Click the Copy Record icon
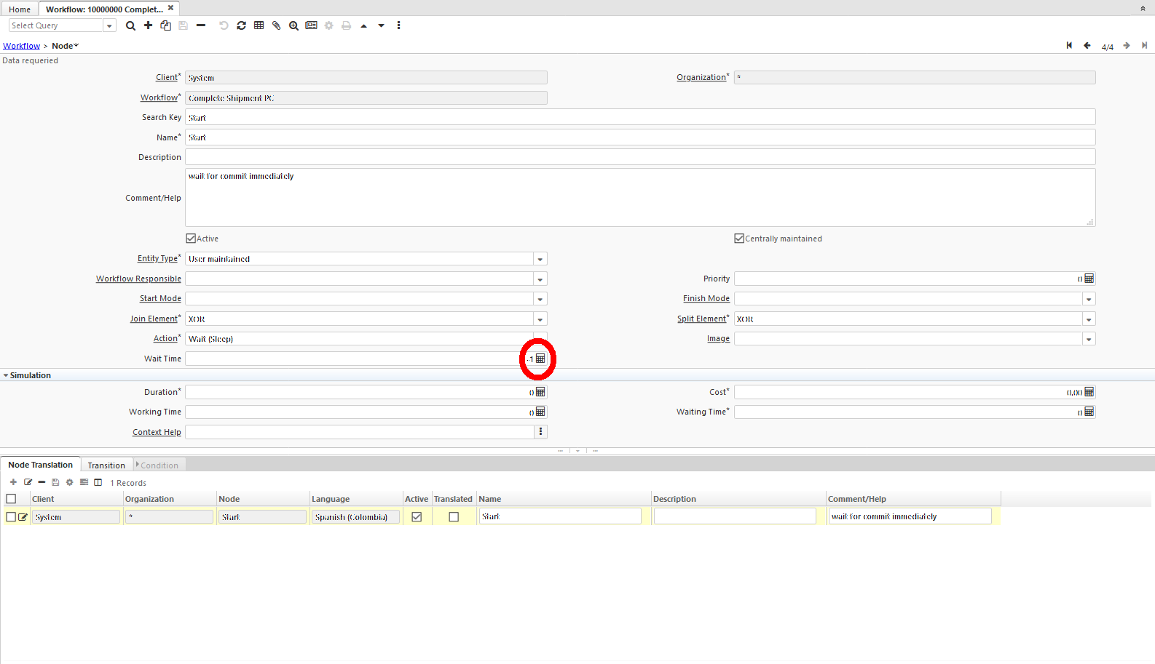Screen dimensions: 1155x664 (165, 25)
